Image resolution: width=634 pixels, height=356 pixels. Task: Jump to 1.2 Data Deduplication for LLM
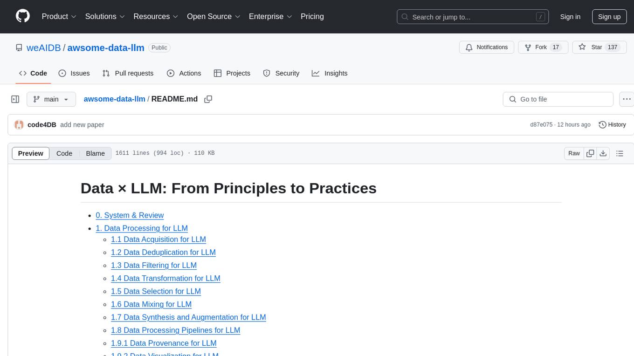163,253
